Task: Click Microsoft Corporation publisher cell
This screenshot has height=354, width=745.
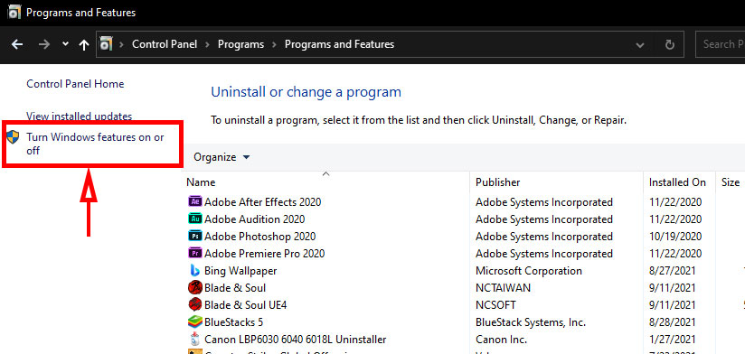Action: pyautogui.click(x=529, y=271)
